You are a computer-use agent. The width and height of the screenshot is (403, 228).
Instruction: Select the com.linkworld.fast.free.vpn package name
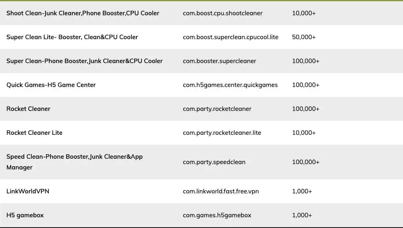(221, 191)
